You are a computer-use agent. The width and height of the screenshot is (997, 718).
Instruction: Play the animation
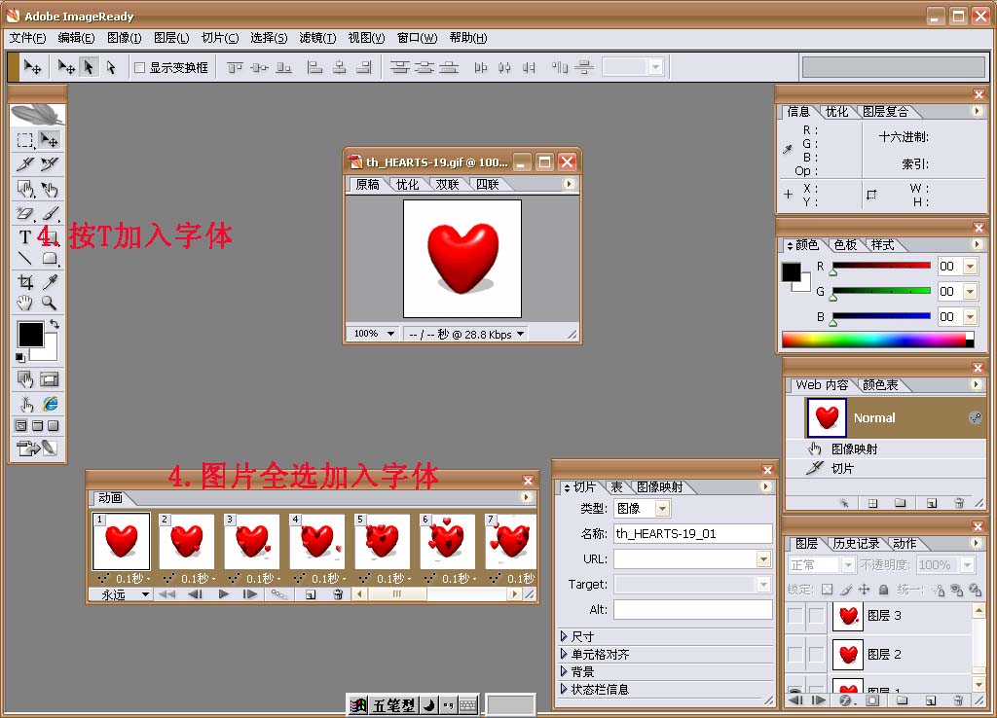coord(223,594)
